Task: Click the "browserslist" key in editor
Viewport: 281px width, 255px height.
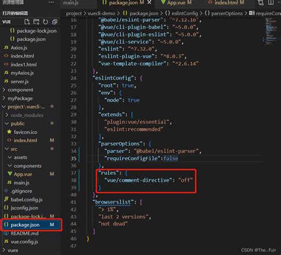Action: click(113, 202)
